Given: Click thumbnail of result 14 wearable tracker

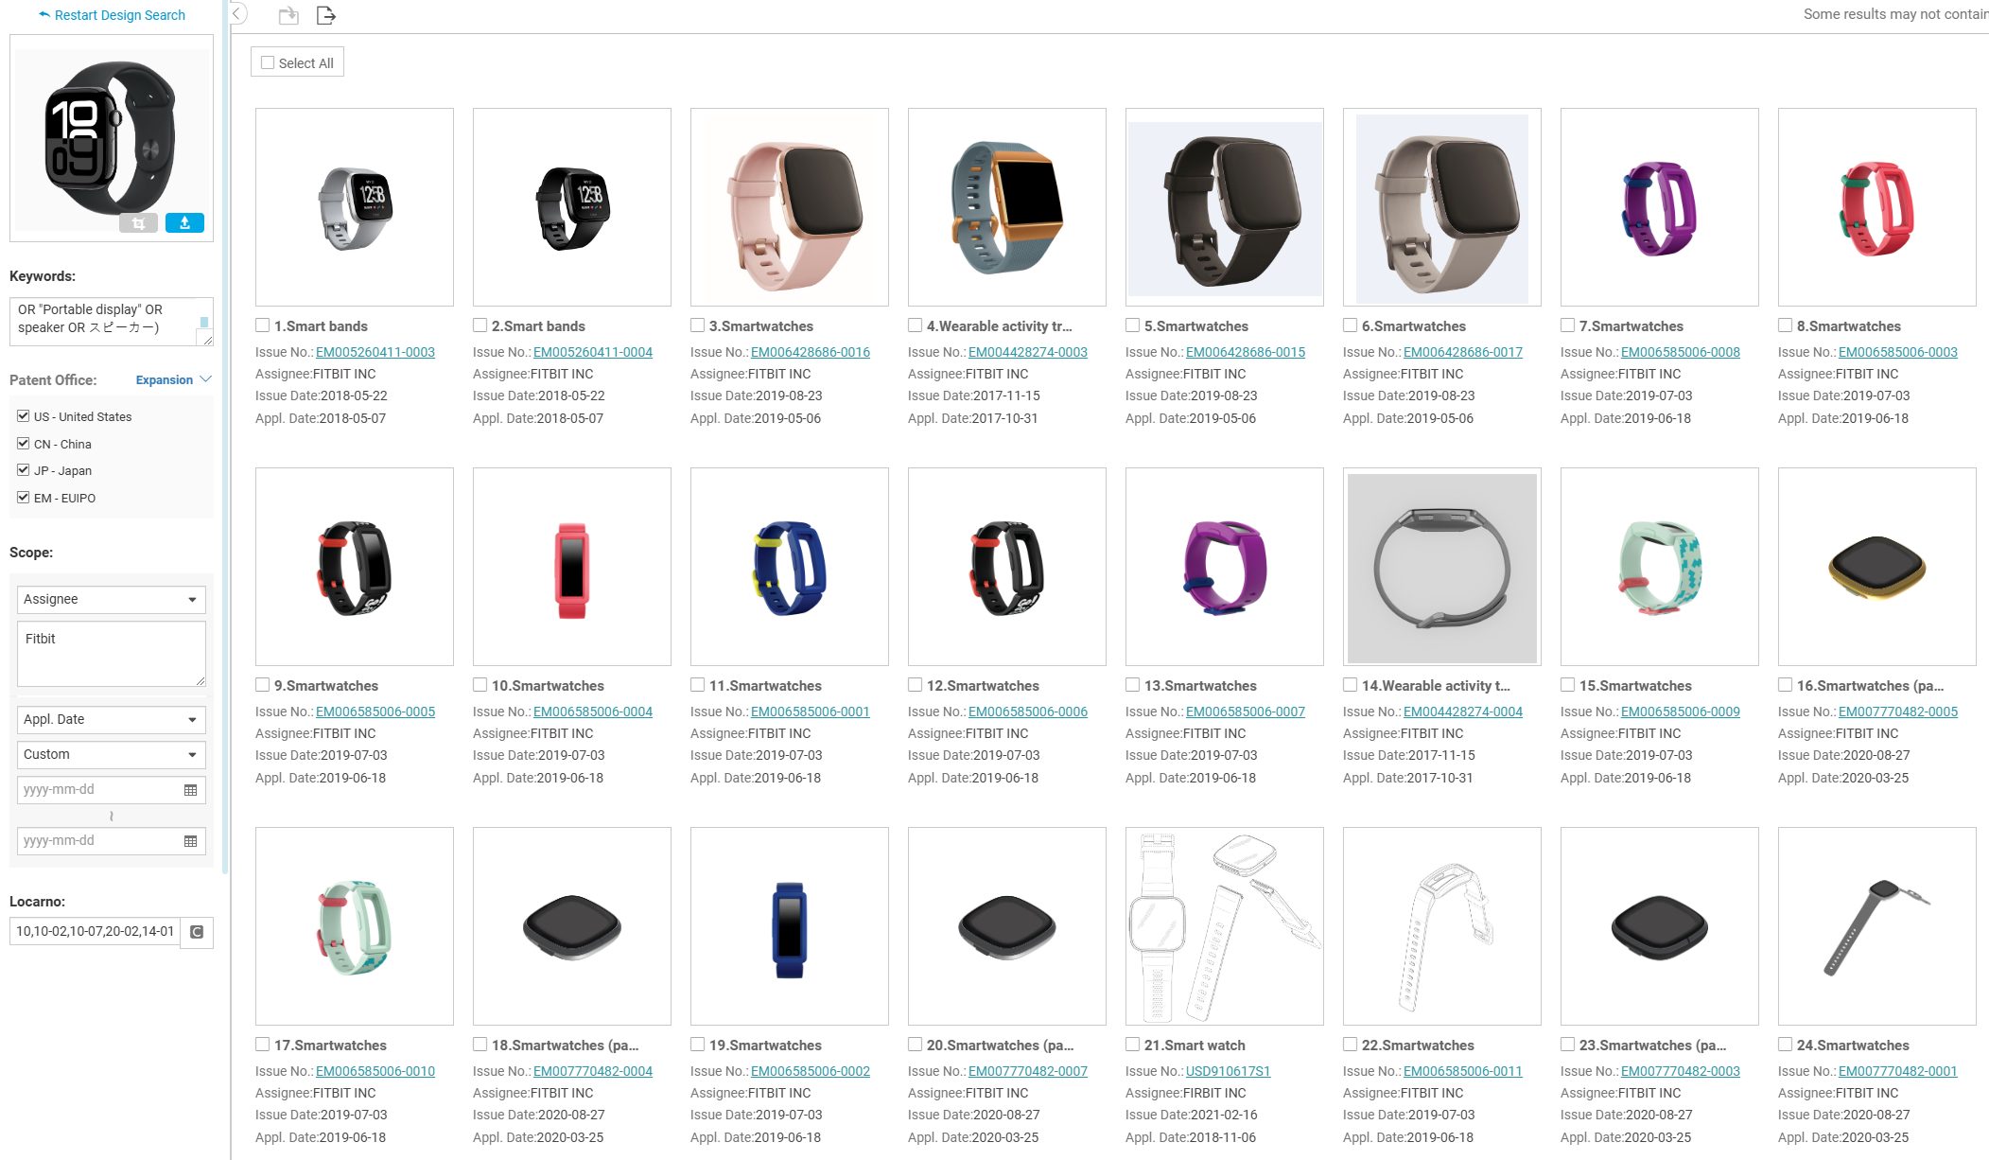Looking at the screenshot, I should [1442, 567].
